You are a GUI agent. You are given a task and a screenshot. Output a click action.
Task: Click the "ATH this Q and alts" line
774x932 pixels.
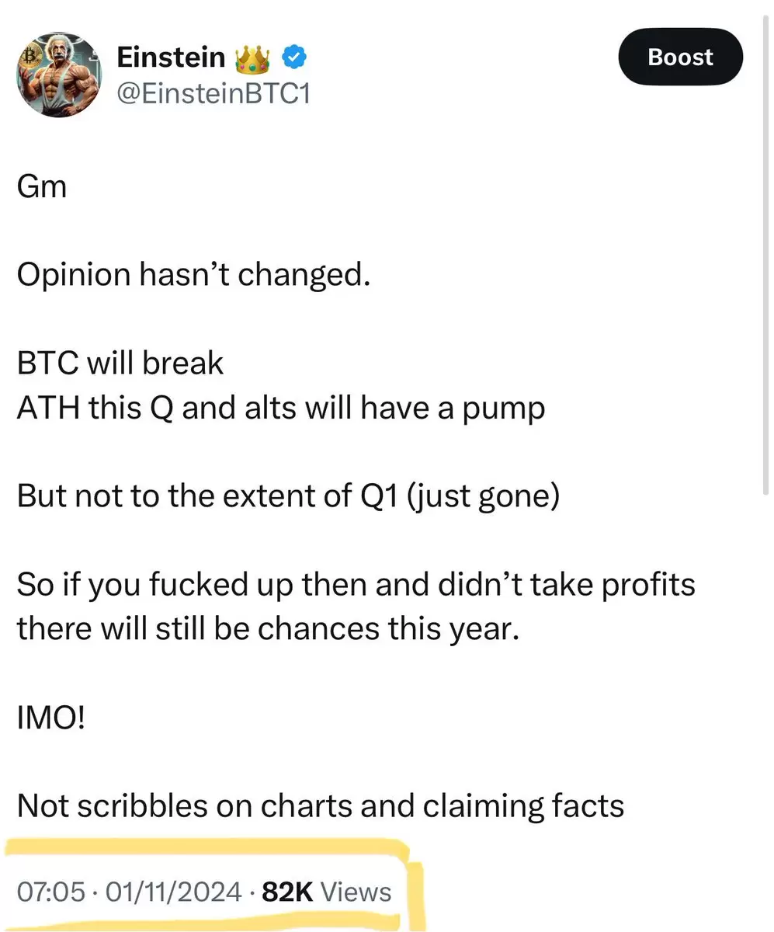coord(280,409)
